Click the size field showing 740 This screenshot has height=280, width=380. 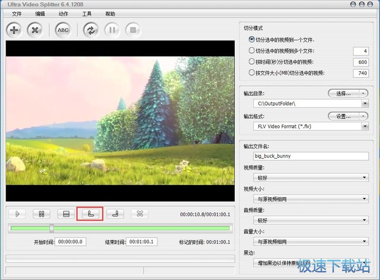[361, 73]
